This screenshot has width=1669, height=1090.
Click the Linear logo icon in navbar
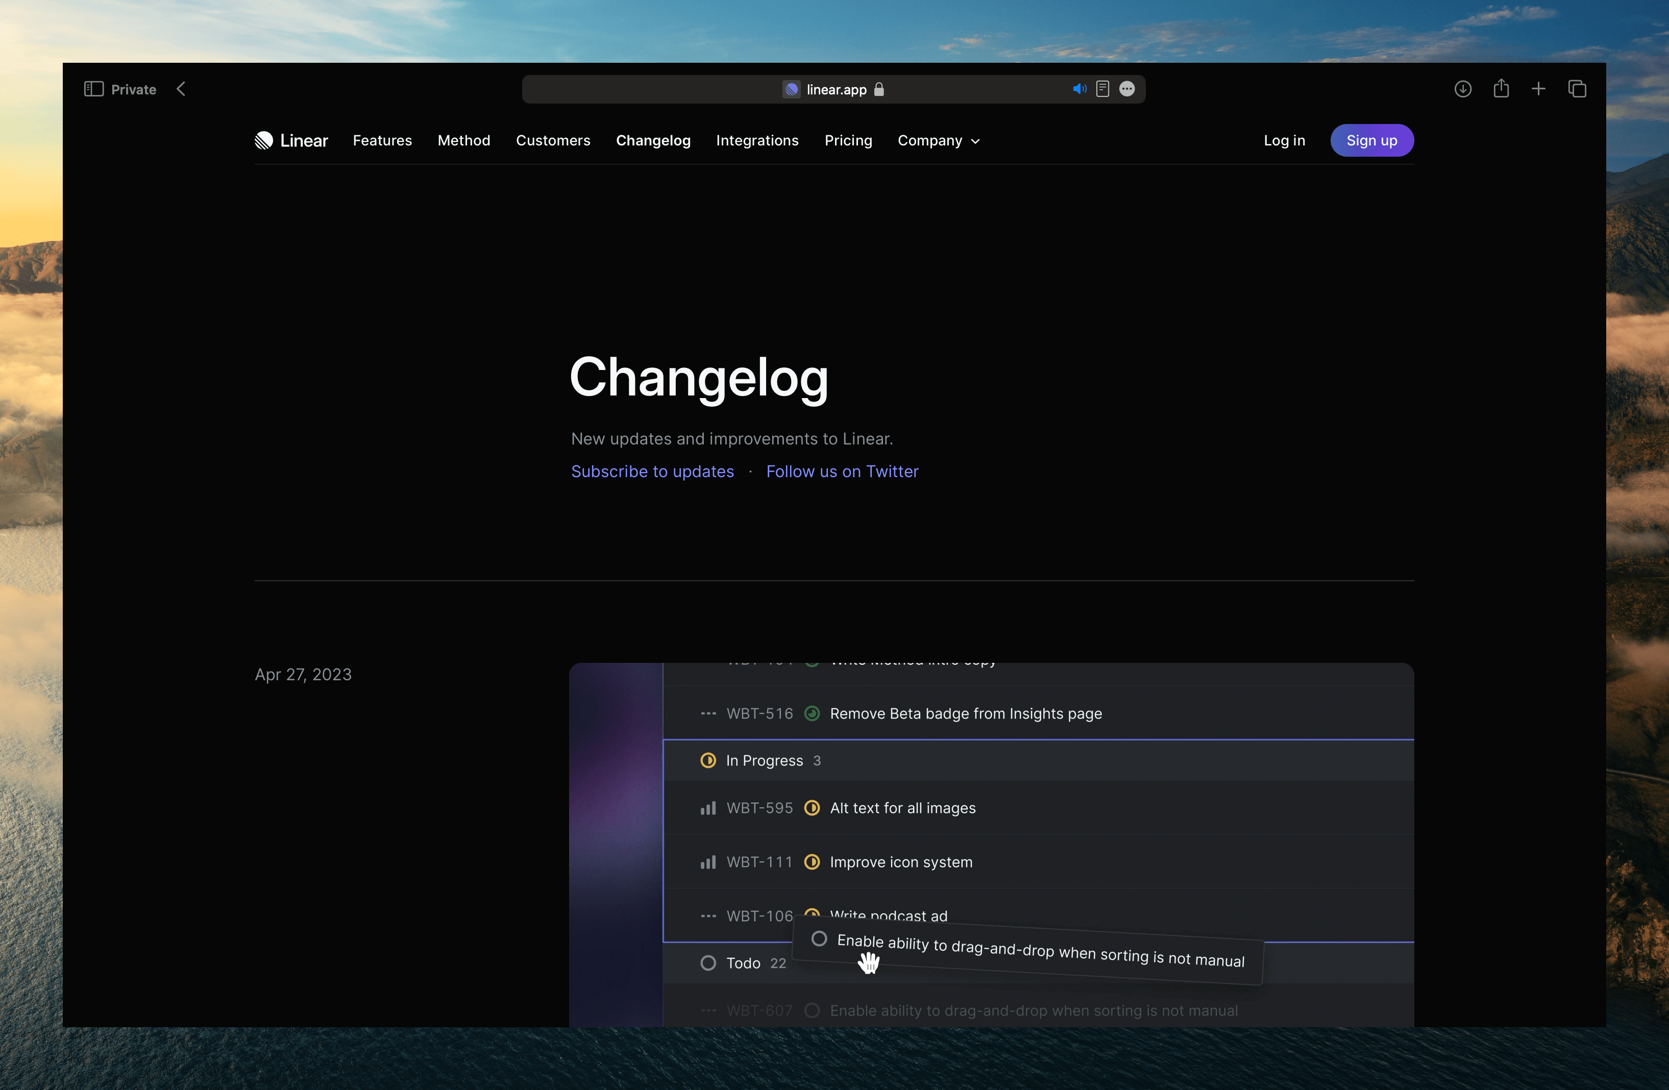264,140
